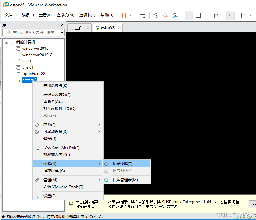Close the 库 library panel

(61, 25)
